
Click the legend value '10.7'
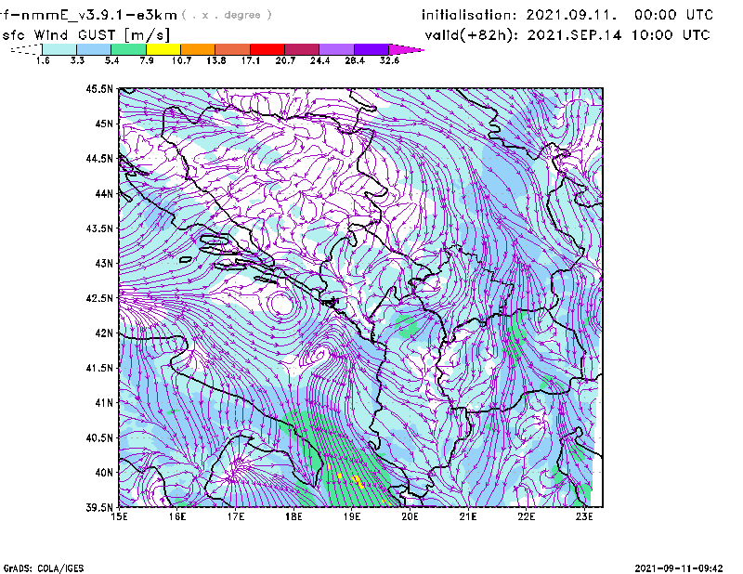181,60
